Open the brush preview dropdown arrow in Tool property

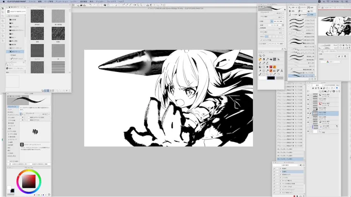tap(285, 10)
